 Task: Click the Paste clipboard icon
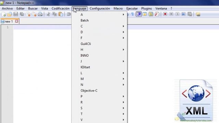pos(61,14)
